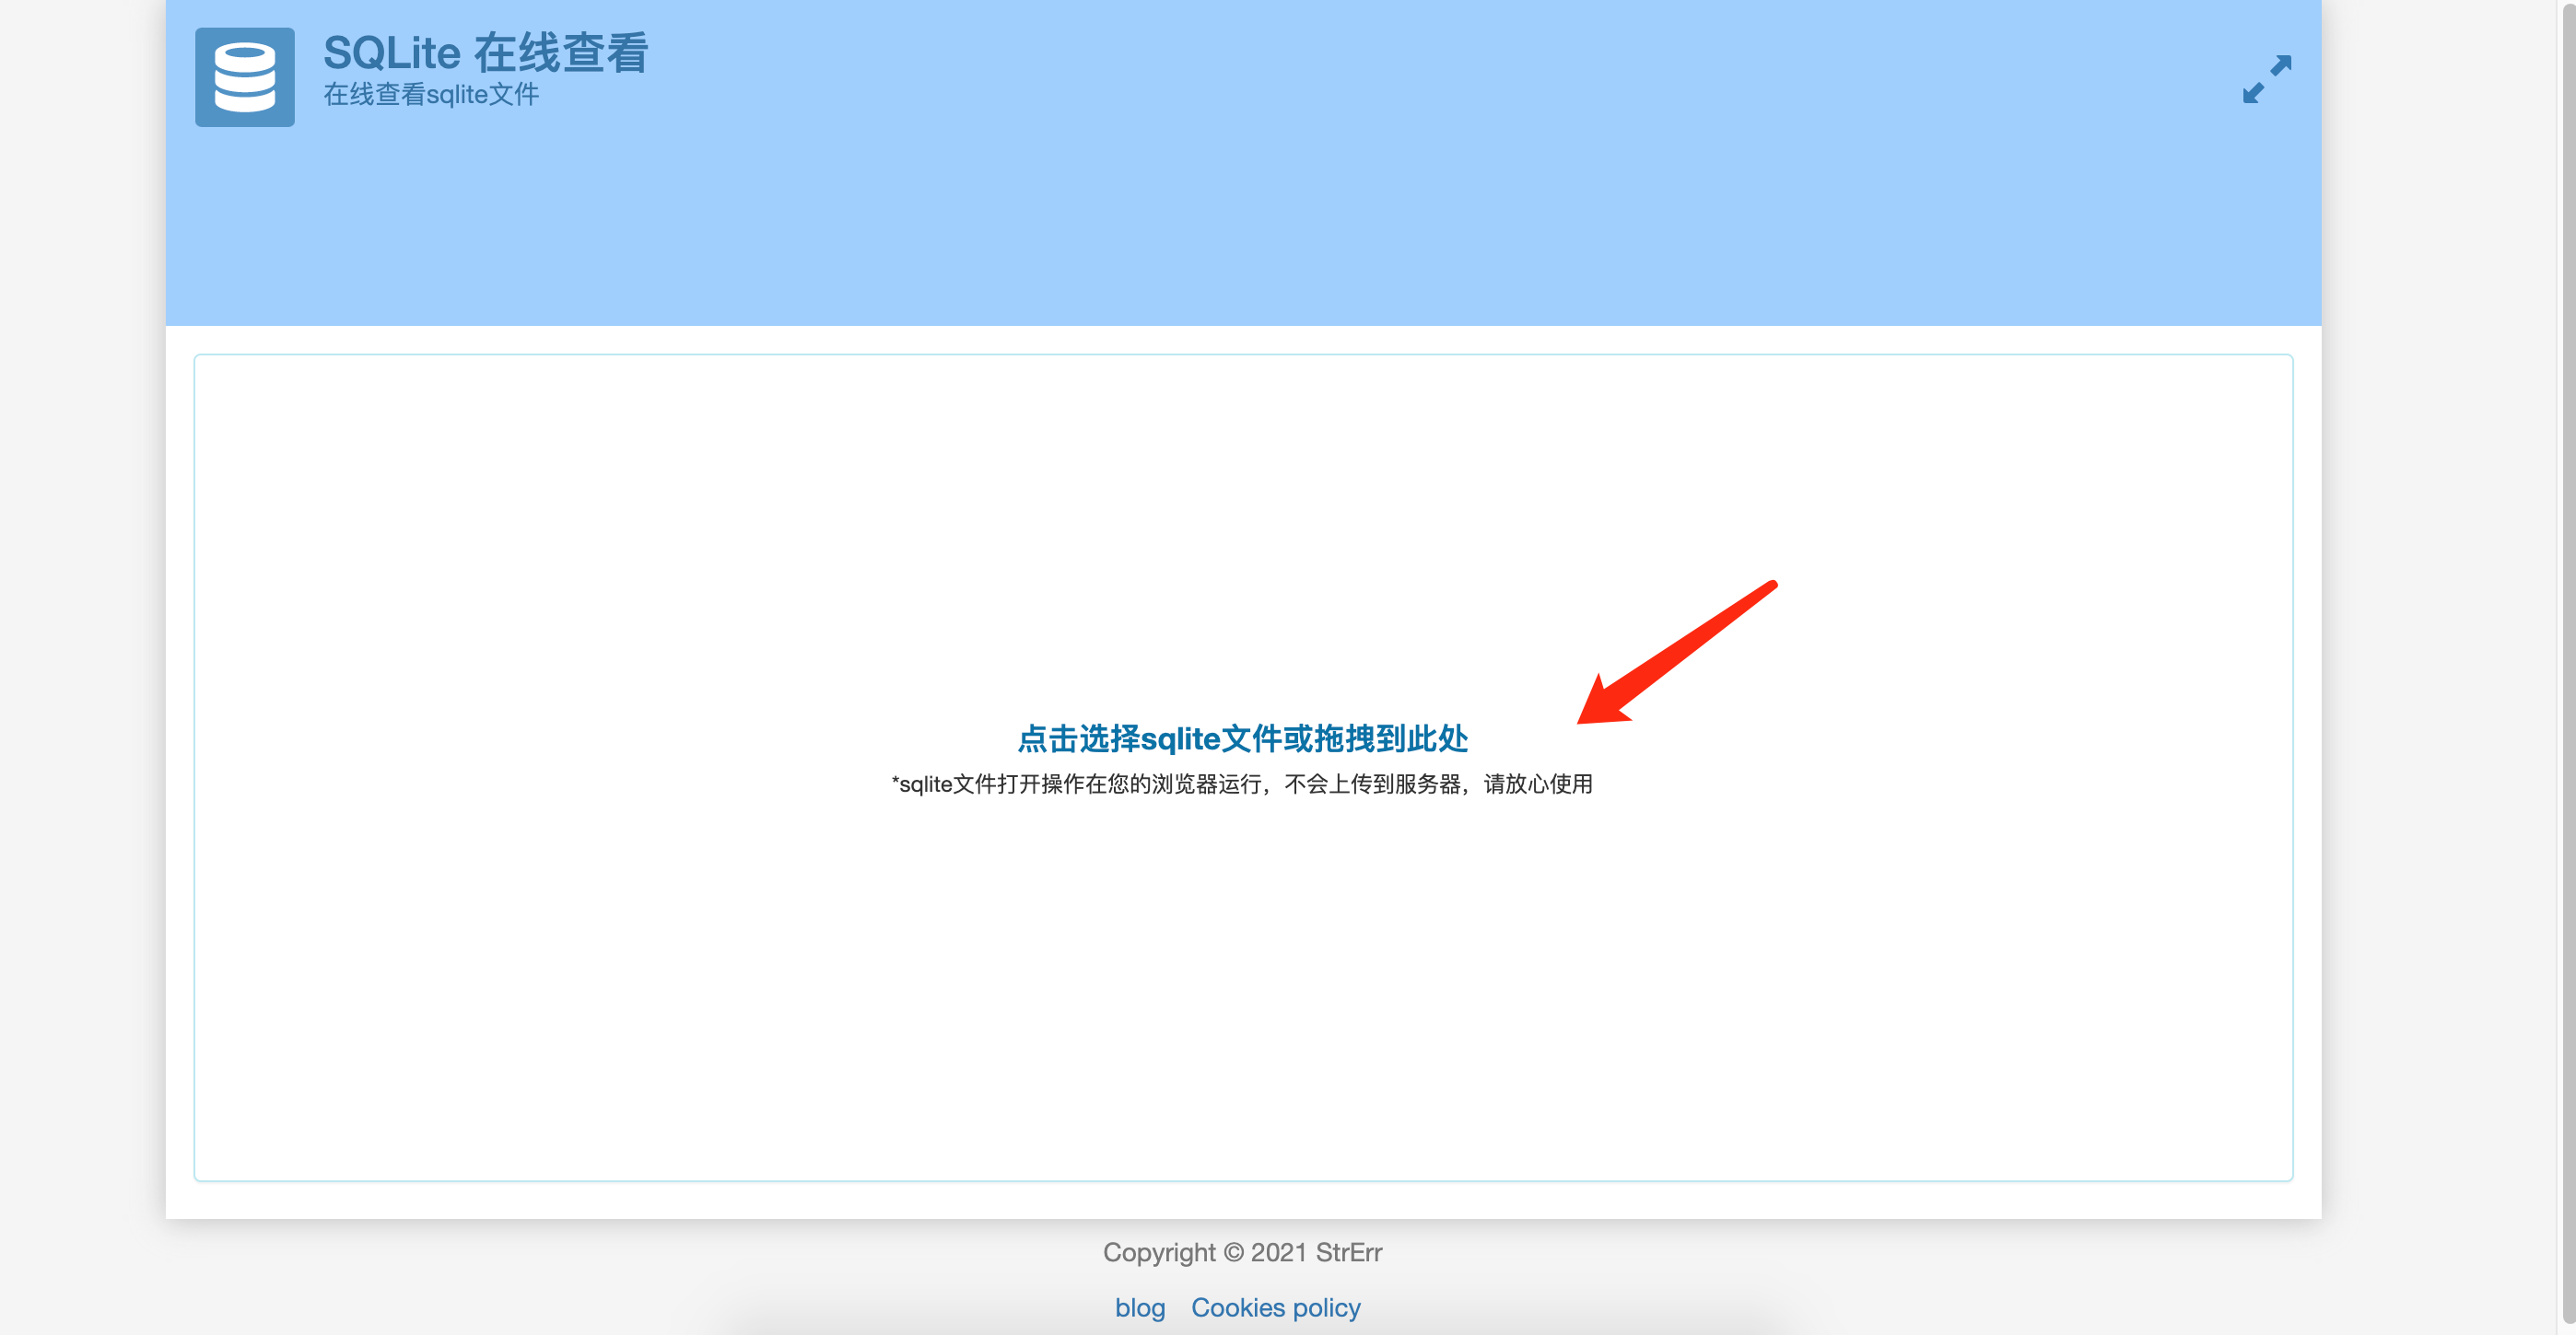
Task: Click the '在线查看sqlite文件' subtitle
Action: click(431, 95)
